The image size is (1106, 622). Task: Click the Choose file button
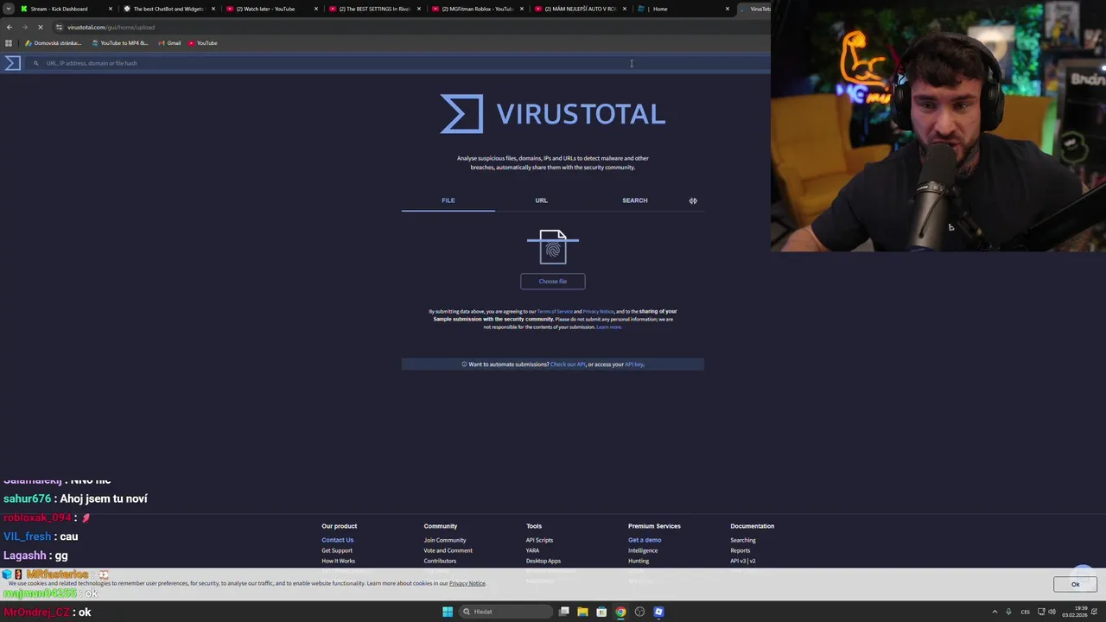[x=553, y=281]
